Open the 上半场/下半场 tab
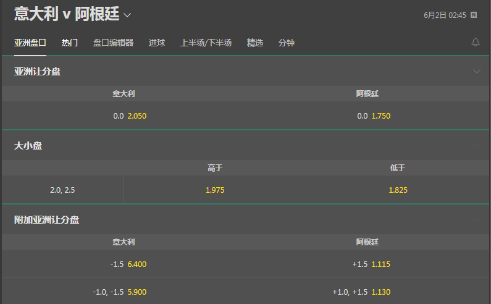 click(x=206, y=43)
